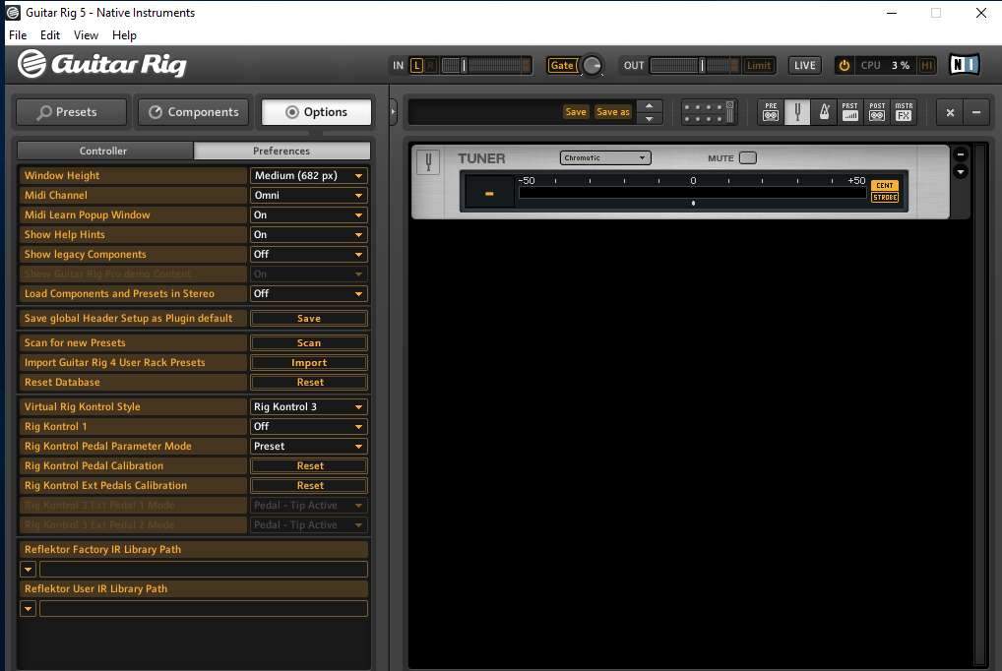
Task: Toggle the Gate button on
Action: 562,66
